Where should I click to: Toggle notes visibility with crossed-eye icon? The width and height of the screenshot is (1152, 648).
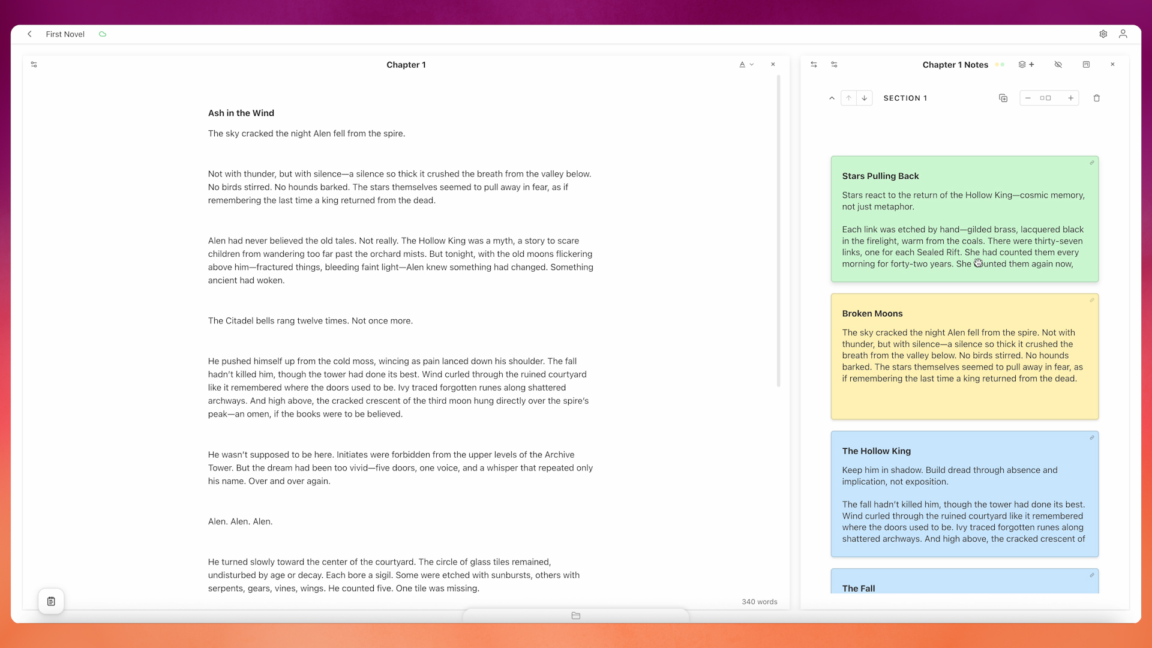click(1058, 65)
